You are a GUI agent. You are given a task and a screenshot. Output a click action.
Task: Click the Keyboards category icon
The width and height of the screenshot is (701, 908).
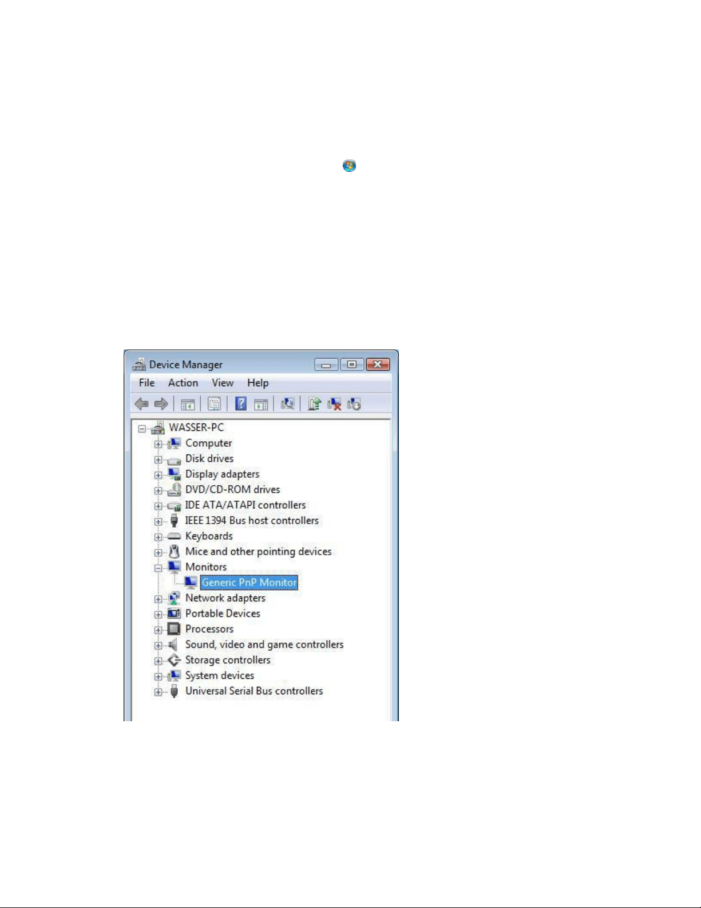tap(174, 537)
